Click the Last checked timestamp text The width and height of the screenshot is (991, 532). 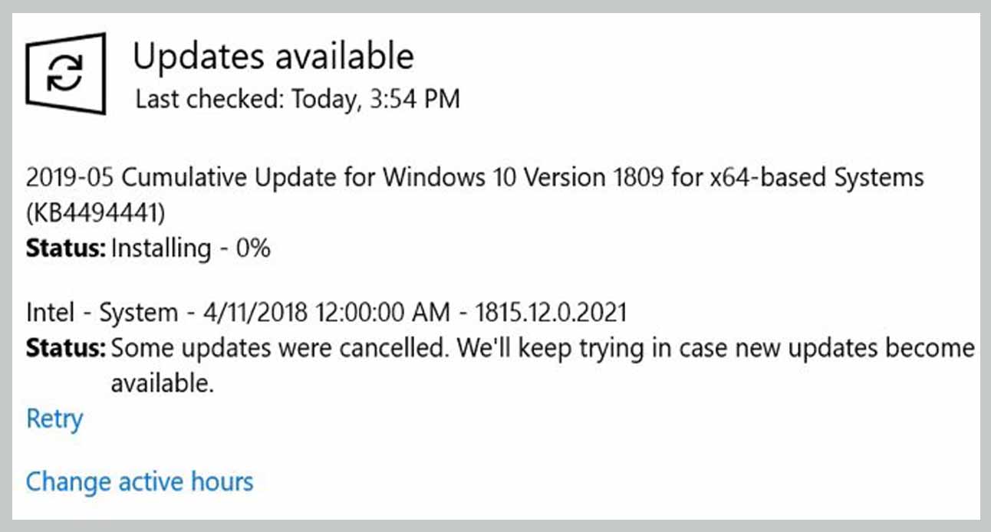298,99
